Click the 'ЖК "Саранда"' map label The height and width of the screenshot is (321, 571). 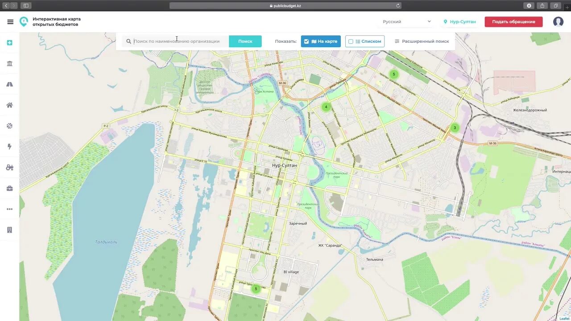[330, 246]
